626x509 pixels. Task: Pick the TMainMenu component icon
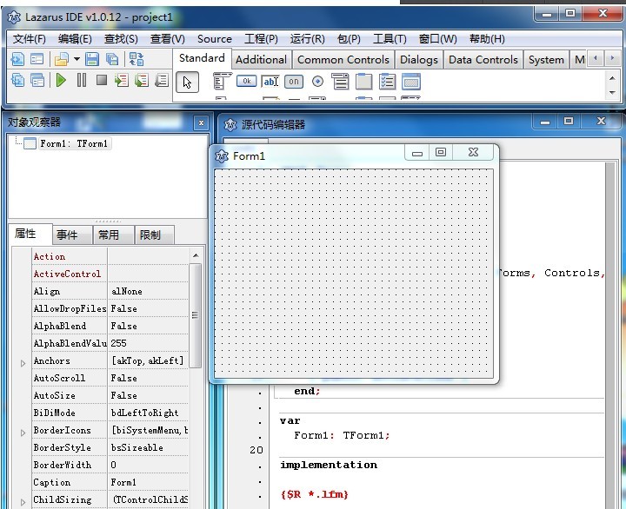[222, 81]
